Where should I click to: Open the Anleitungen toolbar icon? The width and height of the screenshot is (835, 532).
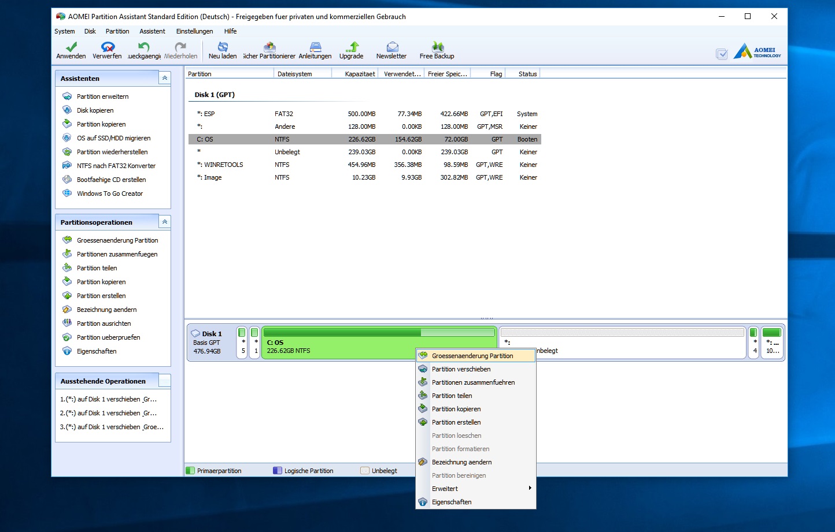coord(315,50)
